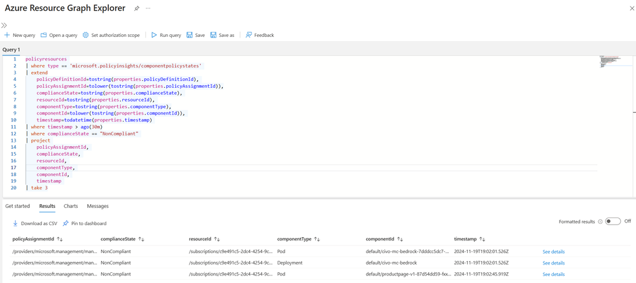
Task: Click the Run query play icon
Action: coord(154,35)
